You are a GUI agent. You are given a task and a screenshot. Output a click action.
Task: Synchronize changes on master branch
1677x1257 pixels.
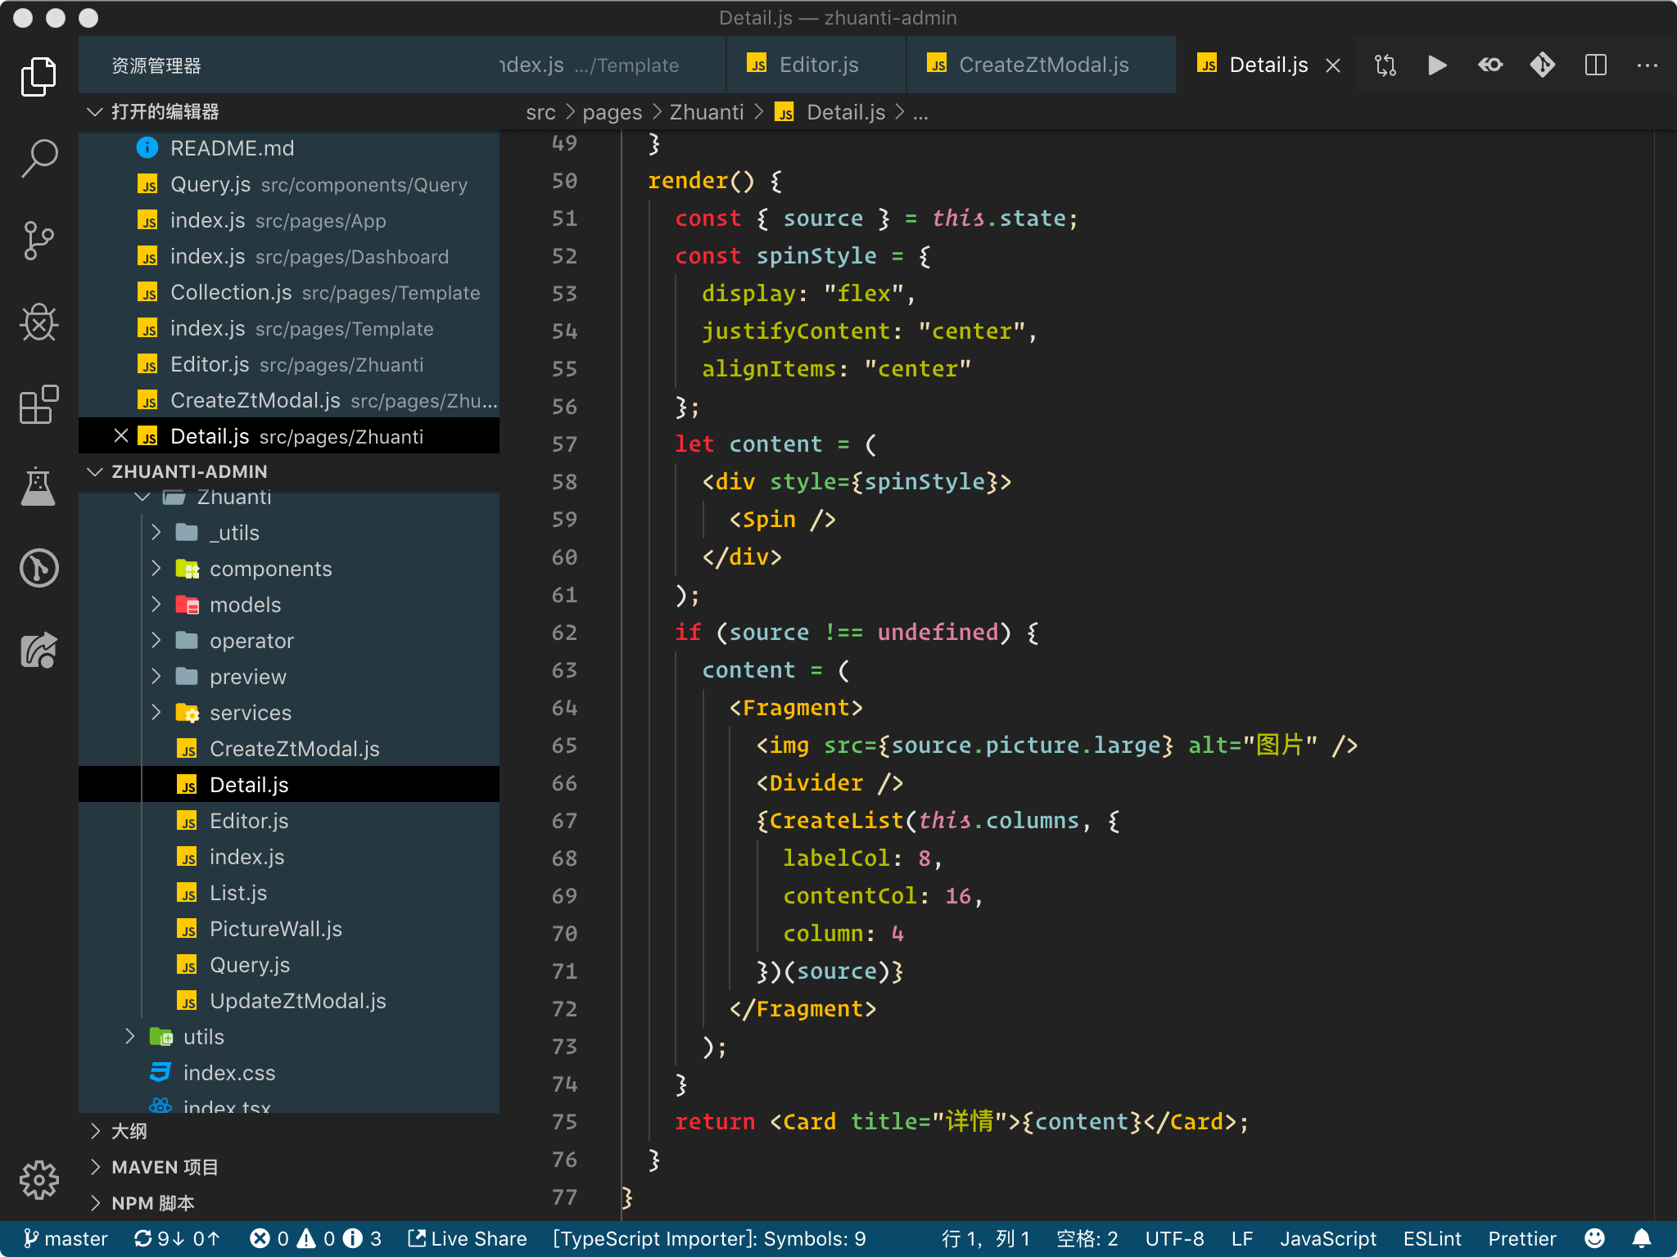pyautogui.click(x=177, y=1238)
